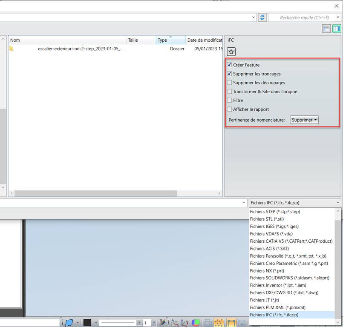This screenshot has height=327, width=343.
Task: Check the Filtre option
Action: 229,100
